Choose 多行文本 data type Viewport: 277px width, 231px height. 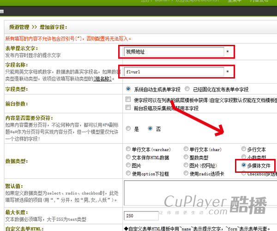pyautogui.click(x=244, y=149)
